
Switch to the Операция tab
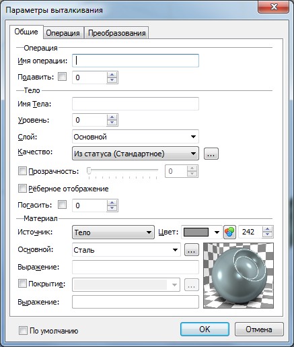63,33
